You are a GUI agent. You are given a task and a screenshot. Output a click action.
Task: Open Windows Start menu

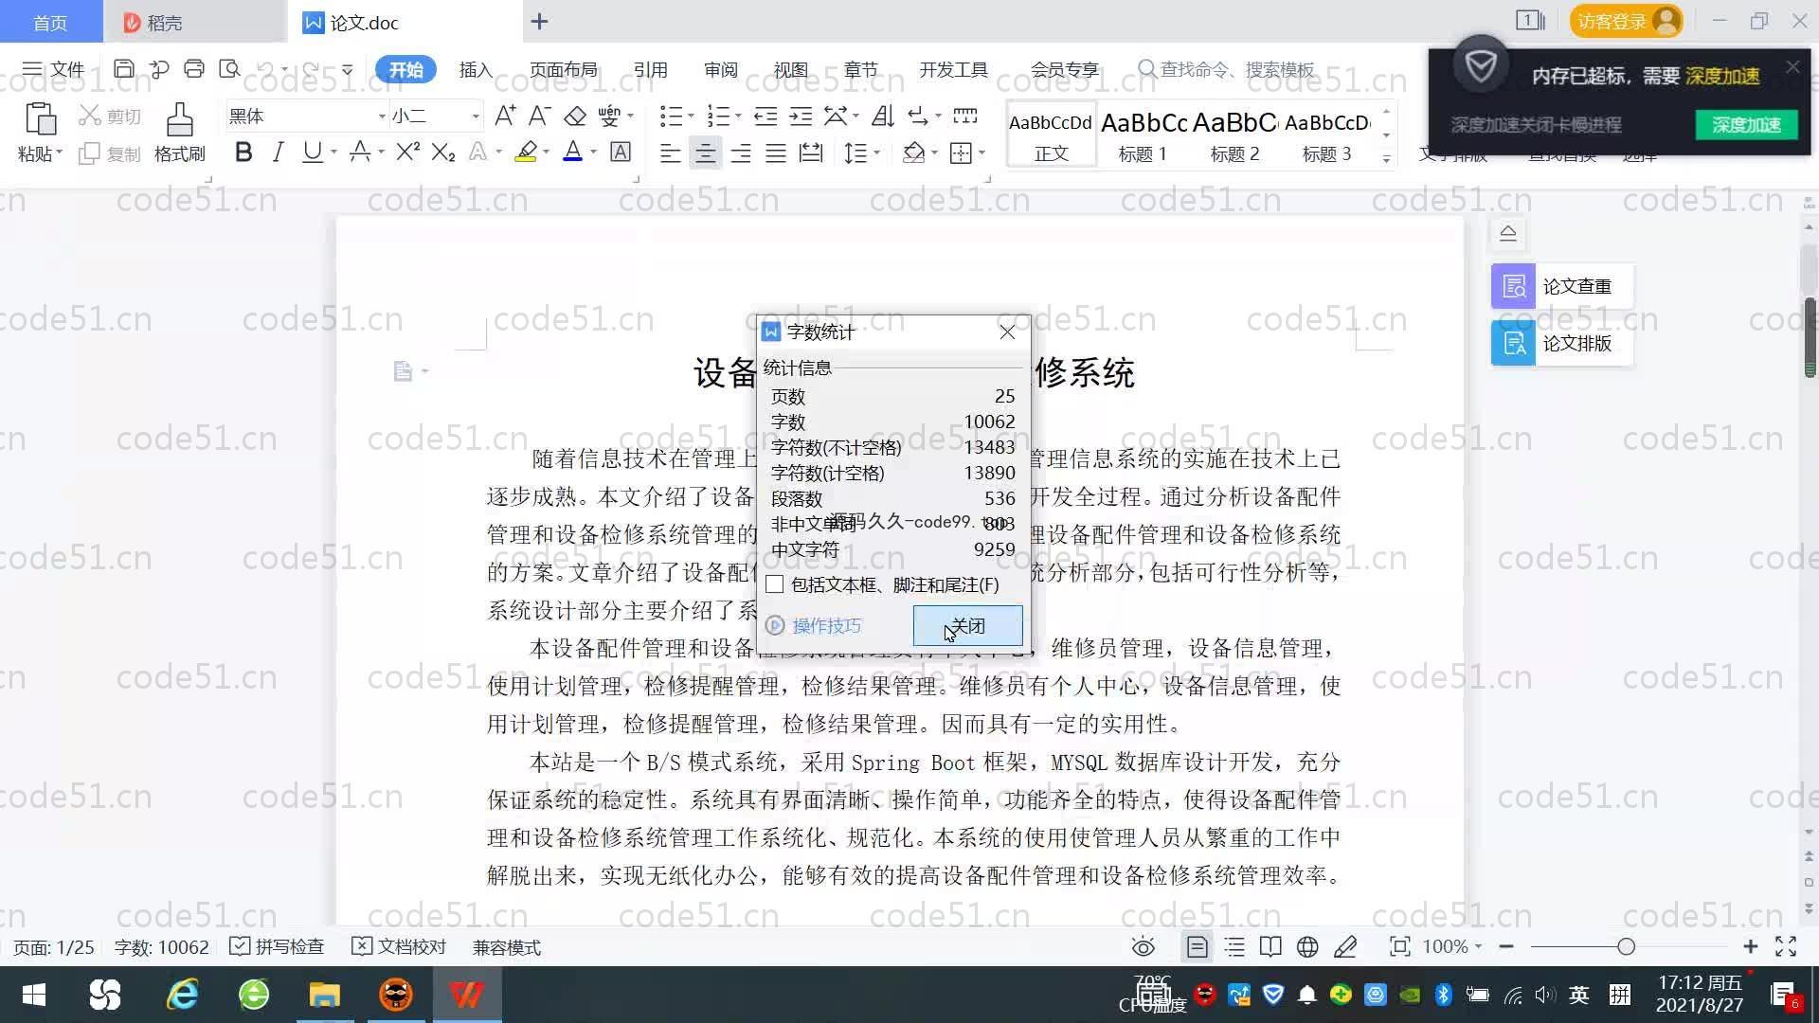(x=34, y=995)
